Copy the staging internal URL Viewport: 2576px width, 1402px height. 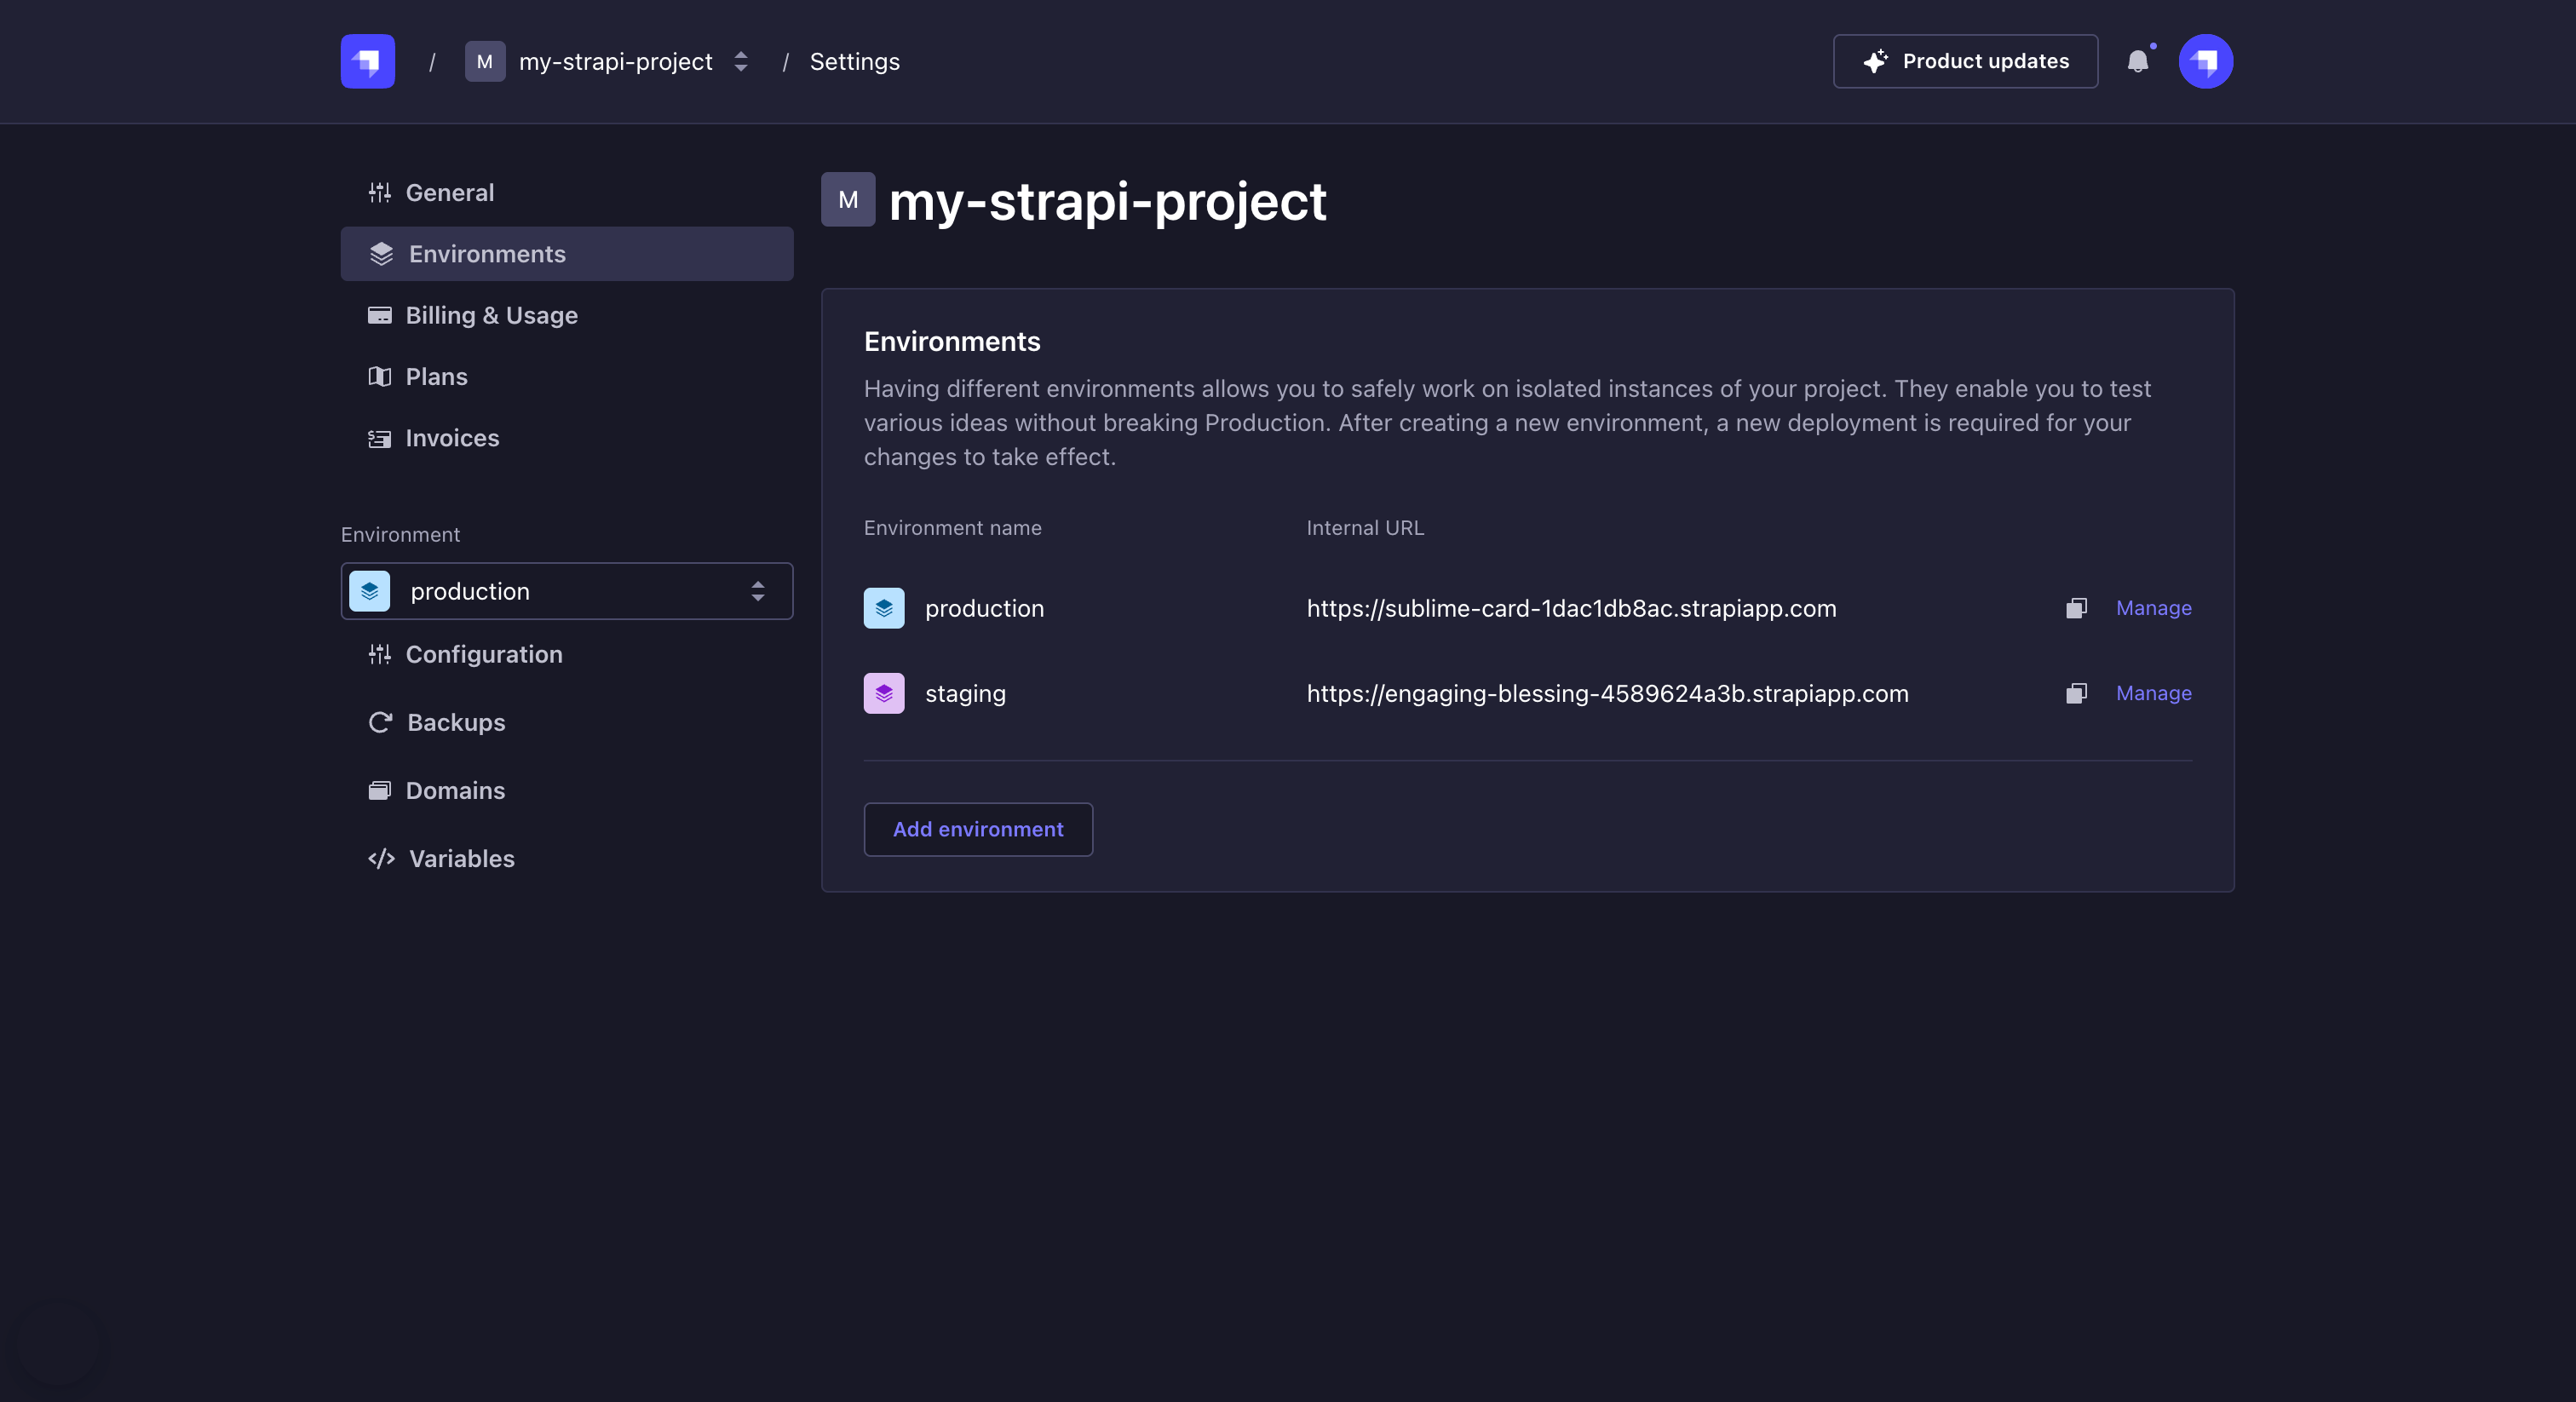pos(2077,693)
